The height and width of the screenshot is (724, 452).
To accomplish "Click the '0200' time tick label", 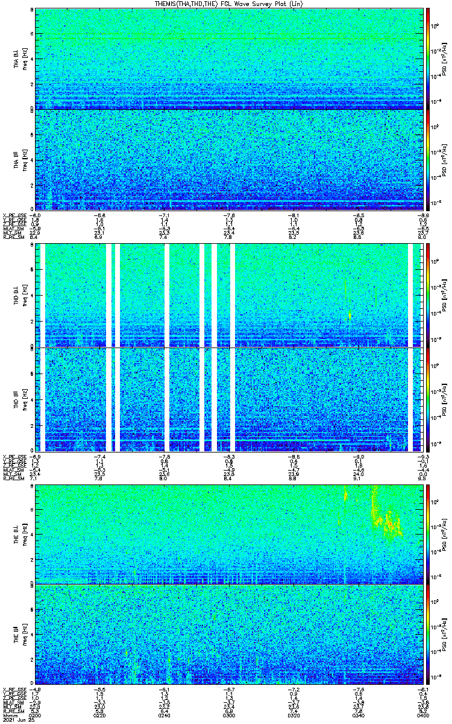I will pos(36,715).
